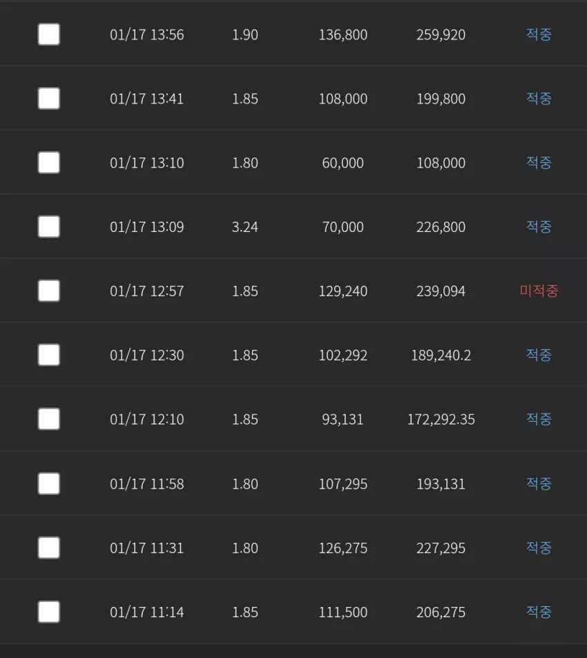Click the 01/17 13:09 timestamp

147,227
